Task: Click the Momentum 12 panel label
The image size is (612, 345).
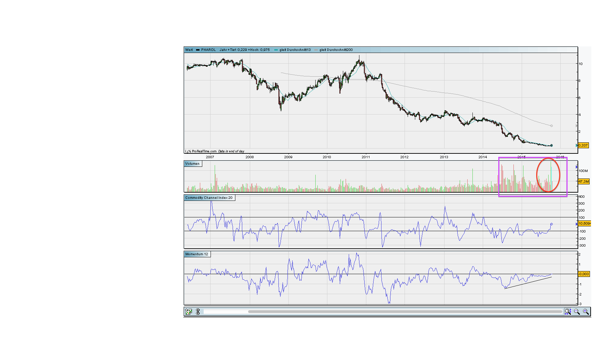Action: 197,254
